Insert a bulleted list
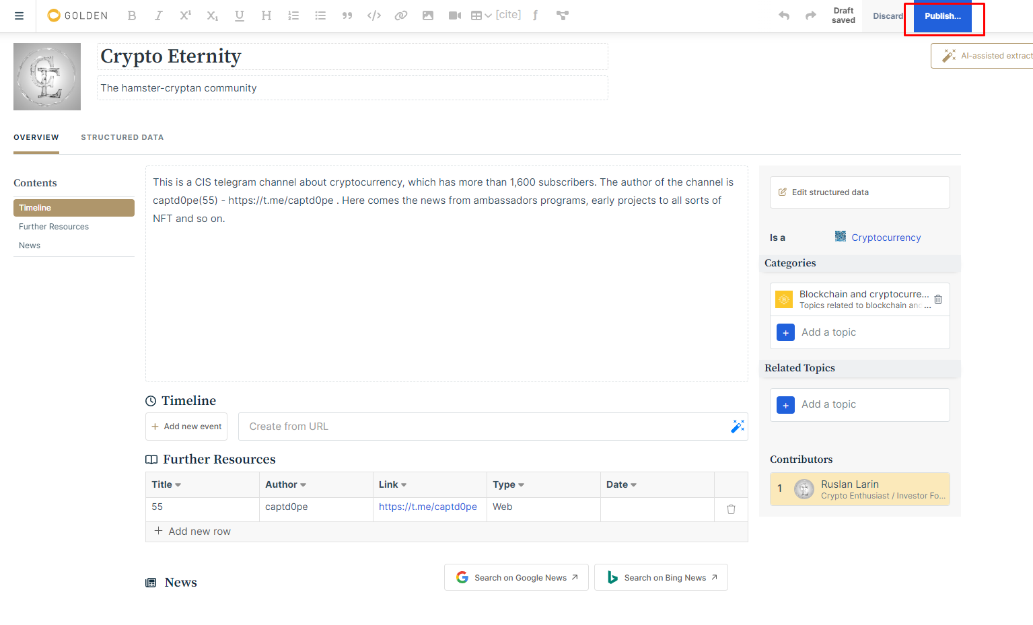1033x625 pixels. pyautogui.click(x=320, y=15)
